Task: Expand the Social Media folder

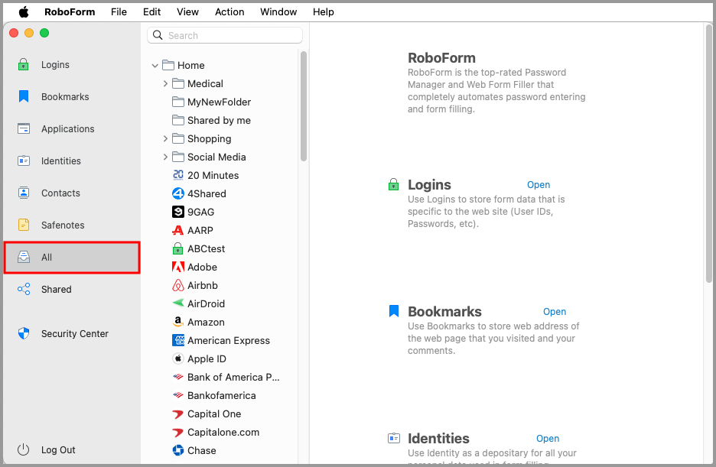Action: point(165,157)
